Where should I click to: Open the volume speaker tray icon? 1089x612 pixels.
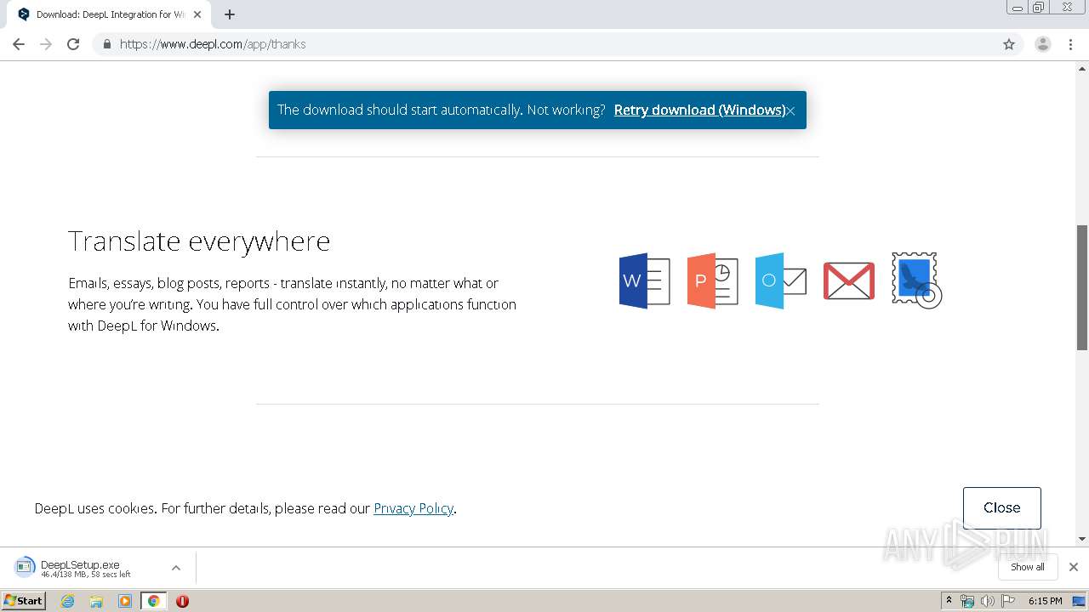987,601
